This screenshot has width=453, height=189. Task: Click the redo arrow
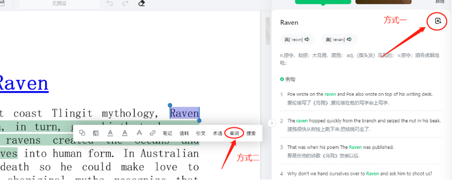pos(125,4)
